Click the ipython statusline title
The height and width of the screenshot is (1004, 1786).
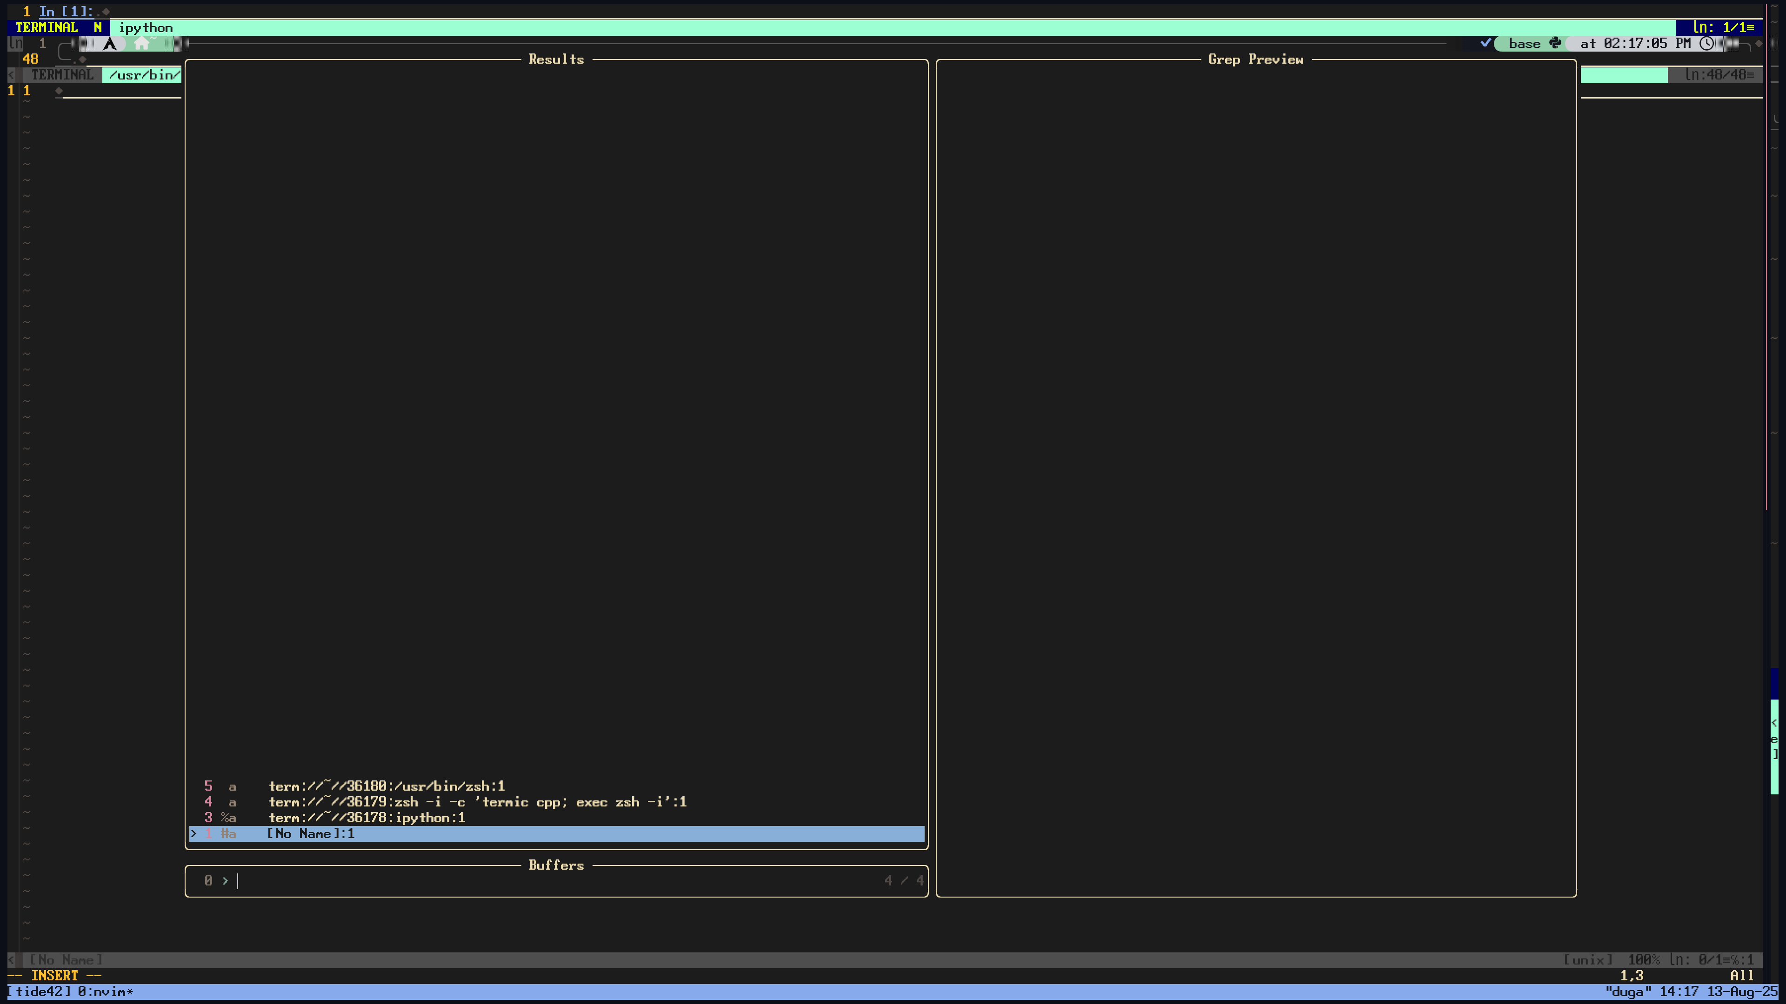[146, 28]
